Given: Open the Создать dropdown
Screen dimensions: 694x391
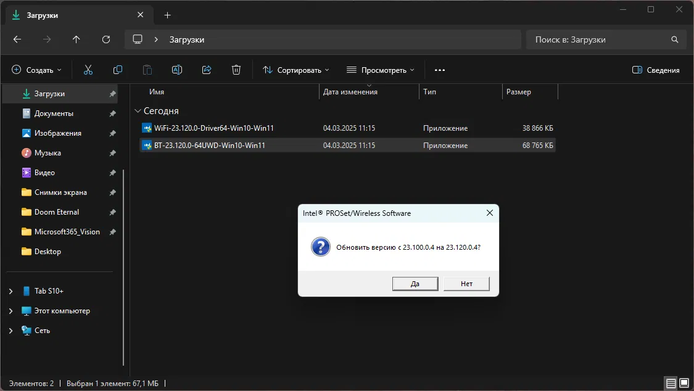Looking at the screenshot, I should tap(36, 70).
